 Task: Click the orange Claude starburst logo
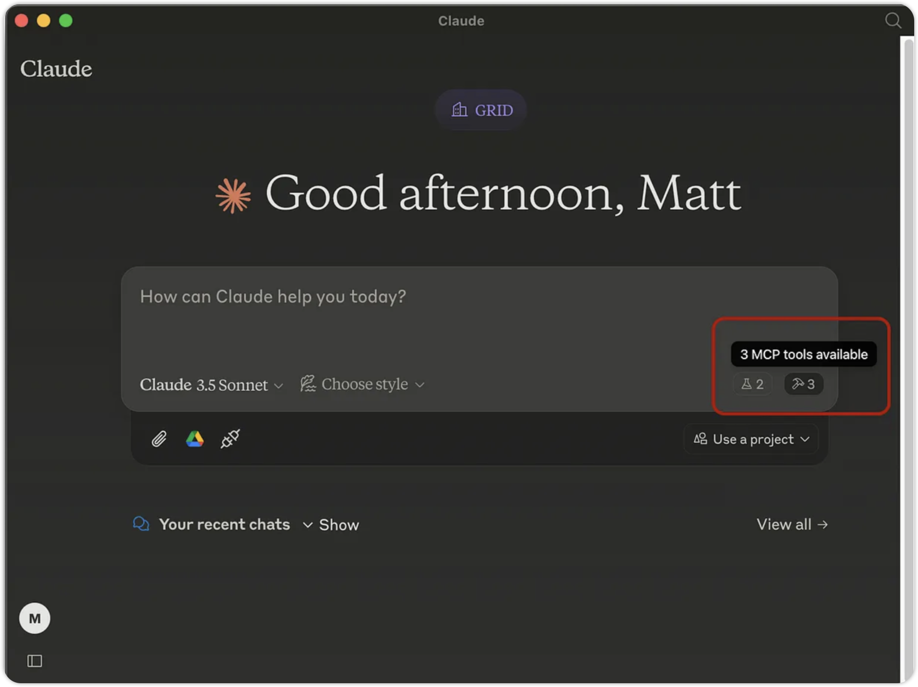pos(233,195)
